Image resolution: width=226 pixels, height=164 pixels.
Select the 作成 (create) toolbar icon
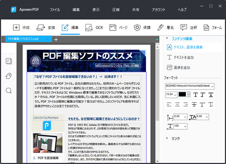coord(16,28)
